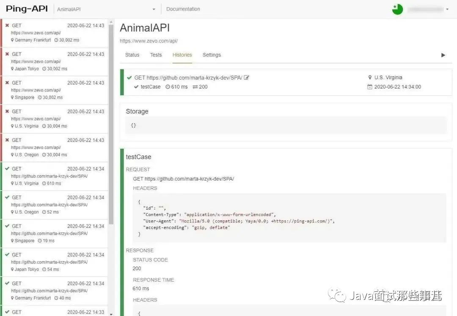
Task: Click the Content-Type header line
Action: click(x=209, y=215)
